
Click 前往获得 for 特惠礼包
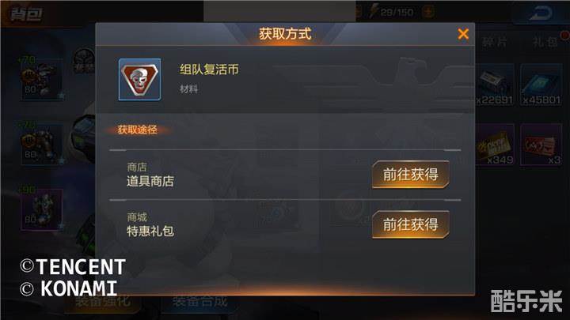[410, 224]
